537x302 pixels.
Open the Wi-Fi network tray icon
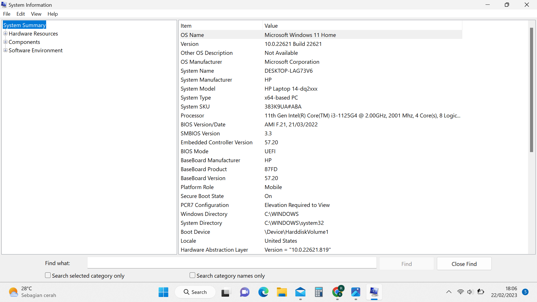point(460,292)
